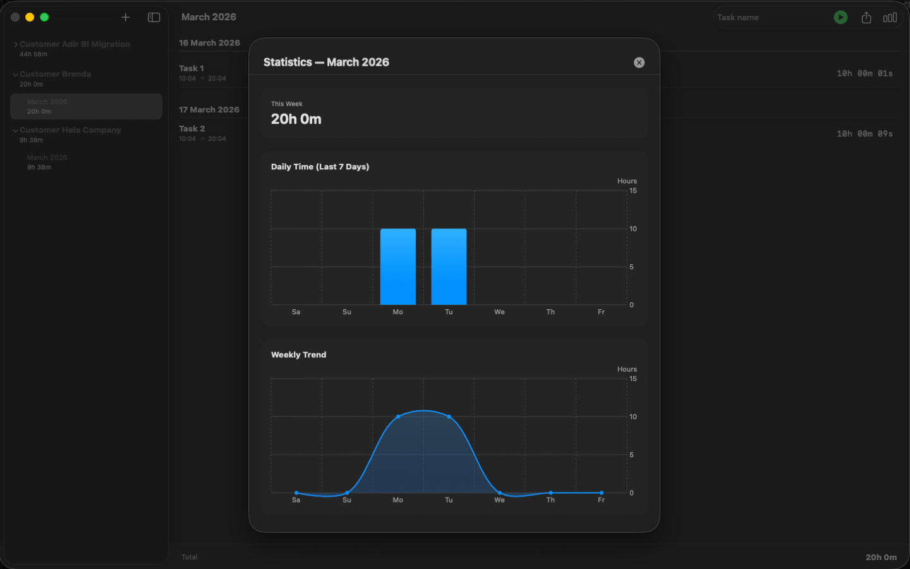
Task: Close the Statistics — March 2026 dialog
Action: [639, 63]
